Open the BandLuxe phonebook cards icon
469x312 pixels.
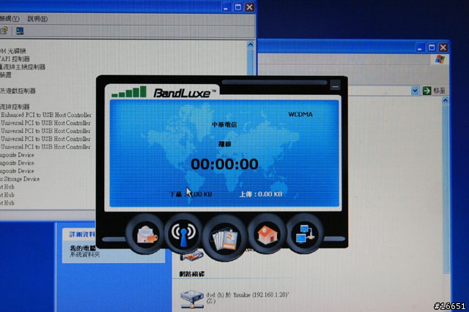(x=225, y=238)
